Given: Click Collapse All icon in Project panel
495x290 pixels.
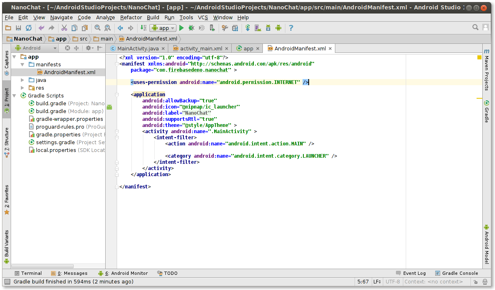Looking at the screenshot, I should pos(76,48).
